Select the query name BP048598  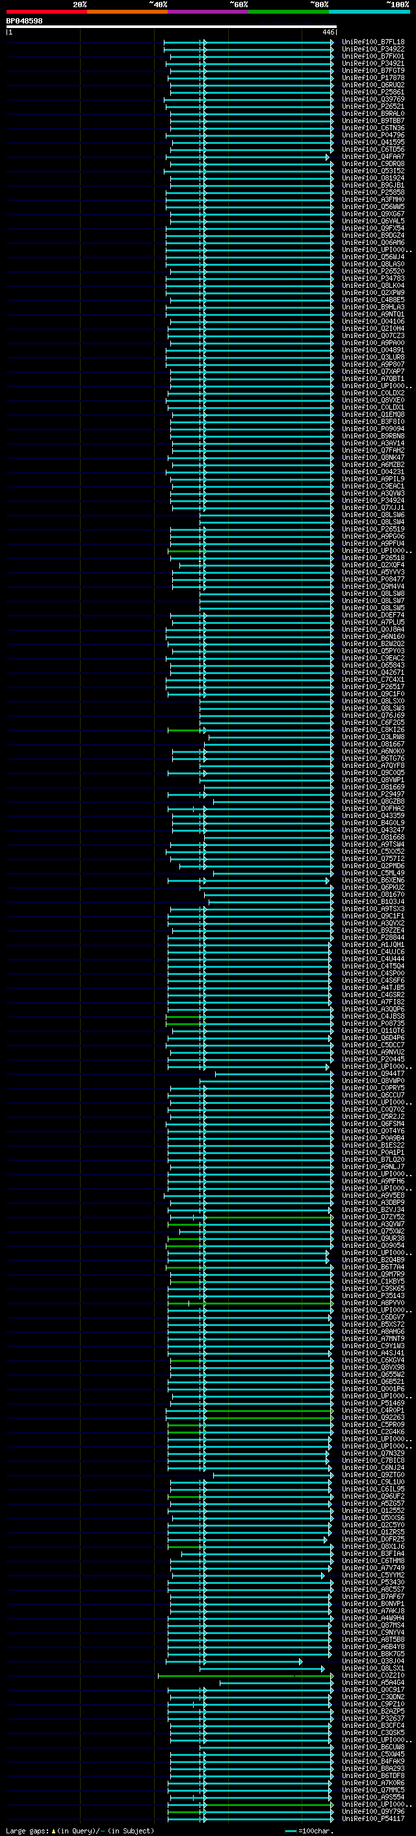(x=24, y=21)
